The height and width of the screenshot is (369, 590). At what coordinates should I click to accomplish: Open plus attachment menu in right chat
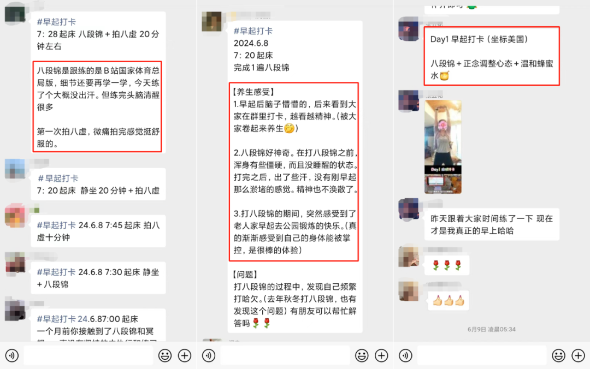coord(579,355)
